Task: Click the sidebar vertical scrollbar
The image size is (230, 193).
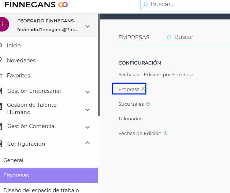Action: 99,66
